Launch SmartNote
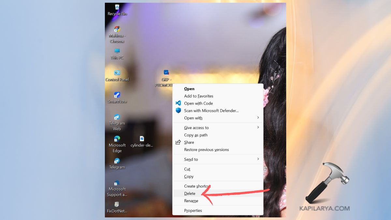The image size is (391, 220). (x=117, y=96)
